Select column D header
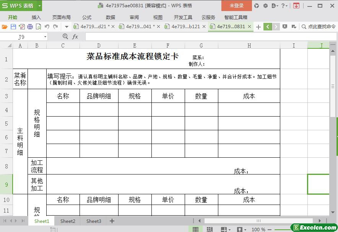Image resolution: width=338 pixels, height=232 pixels. [99, 46]
